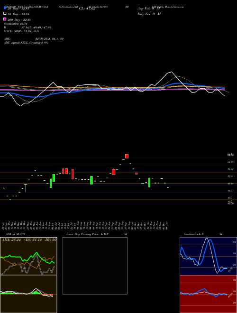This screenshot has width=237, height=313.
Task: Click the 'Stochastics & R' panel title
Action: [x=193, y=234]
